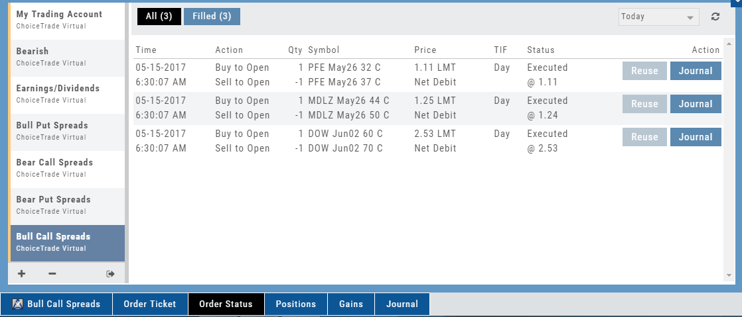Filter by Filled (3) orders
Image resolution: width=742 pixels, height=317 pixels.
[x=212, y=17]
